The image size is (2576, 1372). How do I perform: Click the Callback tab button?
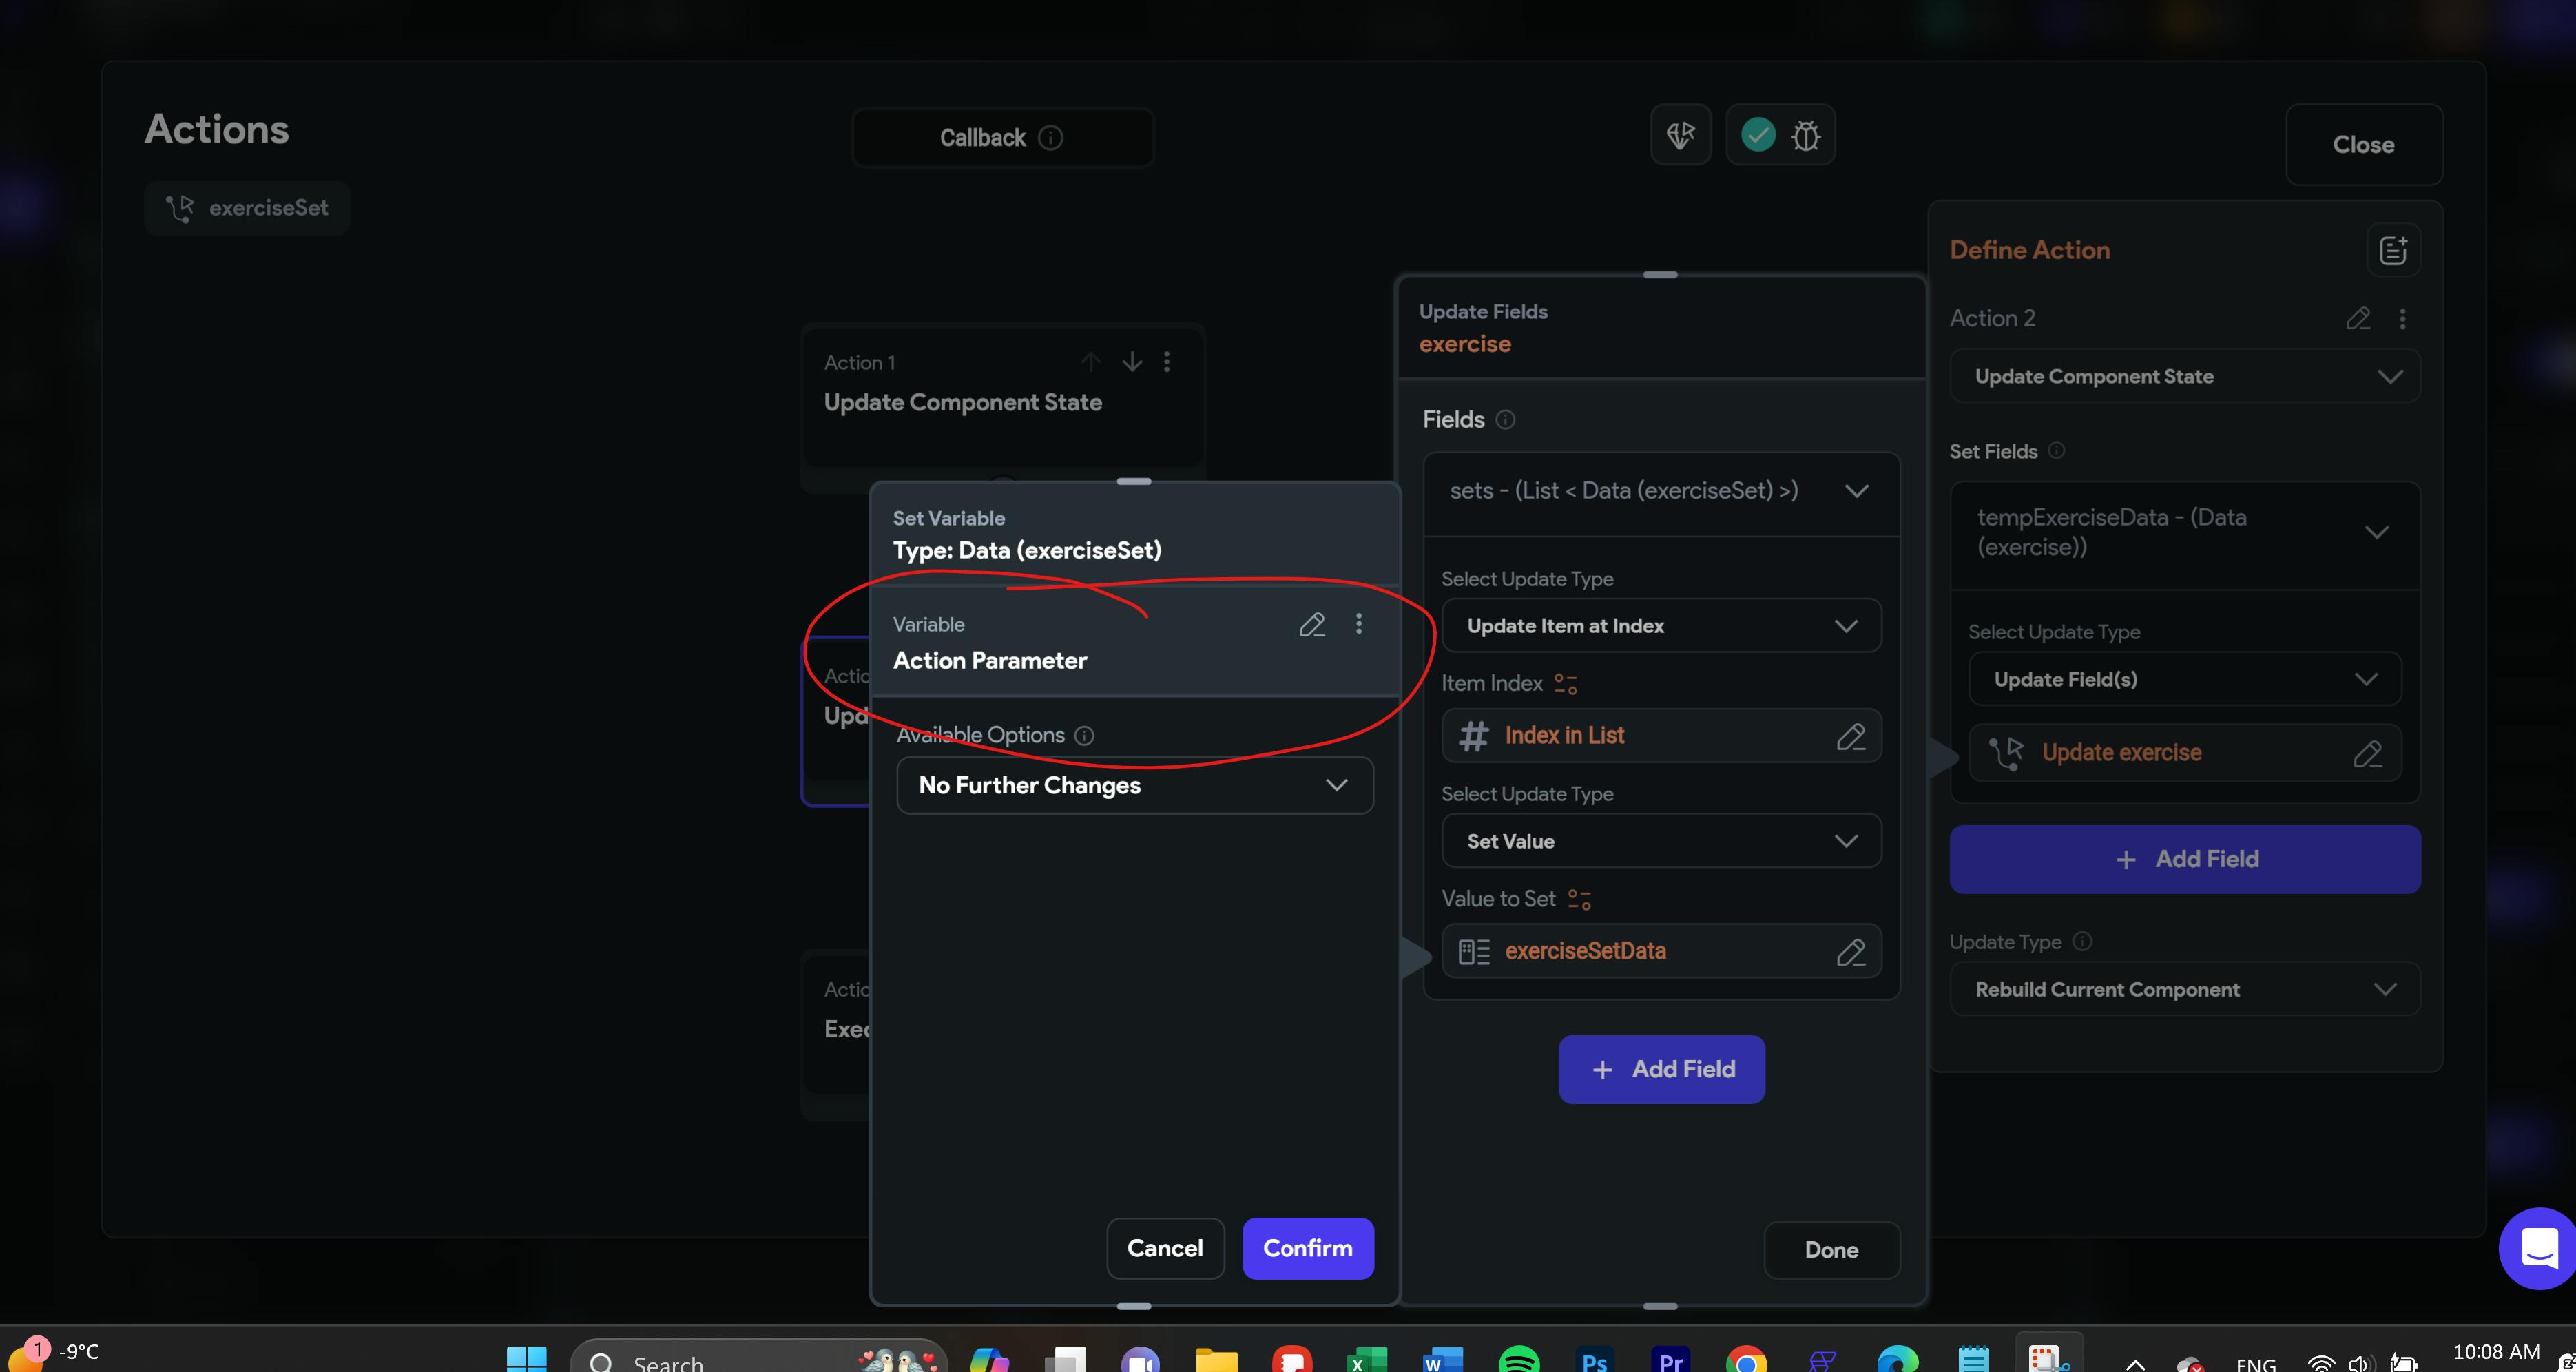coord(1001,138)
